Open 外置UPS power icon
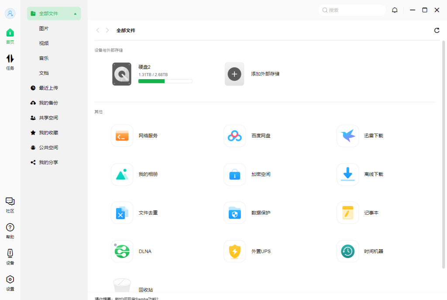The height and width of the screenshot is (300, 447). coord(234,251)
